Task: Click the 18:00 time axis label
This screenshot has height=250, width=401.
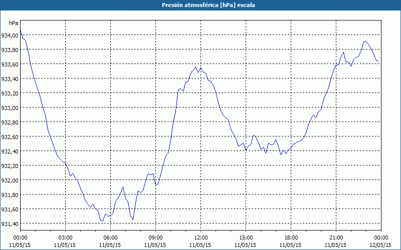Action: [x=291, y=238]
